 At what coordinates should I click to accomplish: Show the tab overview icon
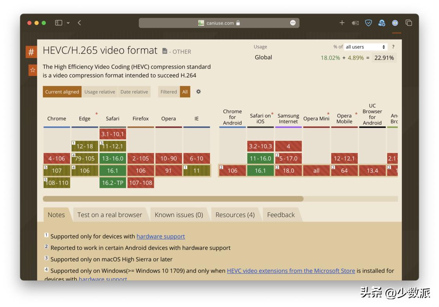409,23
